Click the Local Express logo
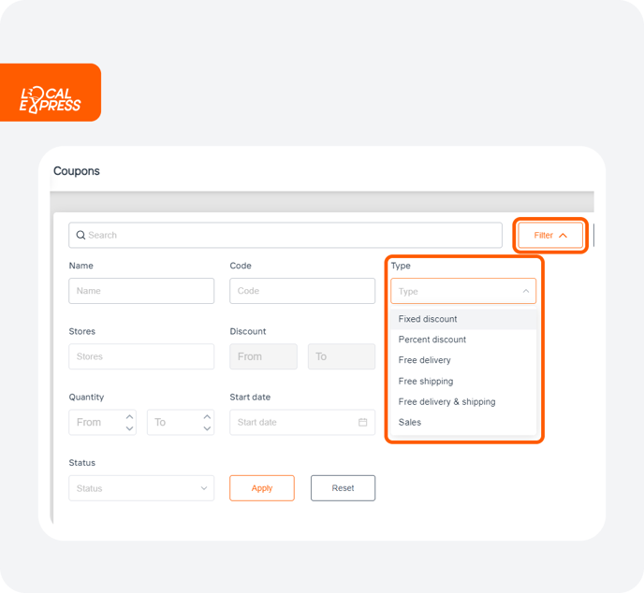 51,100
